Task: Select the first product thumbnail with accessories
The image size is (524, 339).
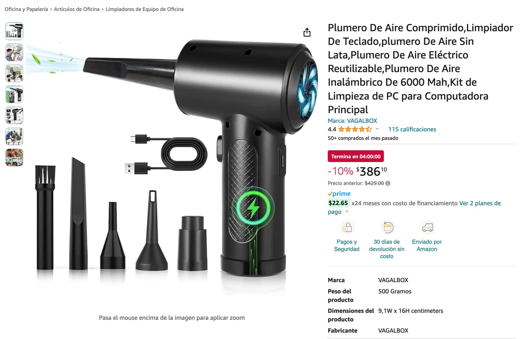Action: [14, 31]
